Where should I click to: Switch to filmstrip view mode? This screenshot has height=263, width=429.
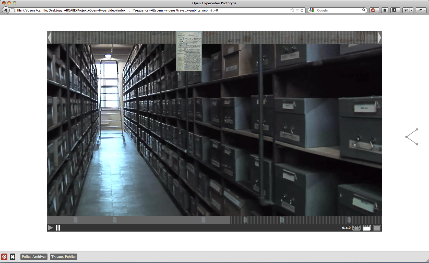point(356,228)
